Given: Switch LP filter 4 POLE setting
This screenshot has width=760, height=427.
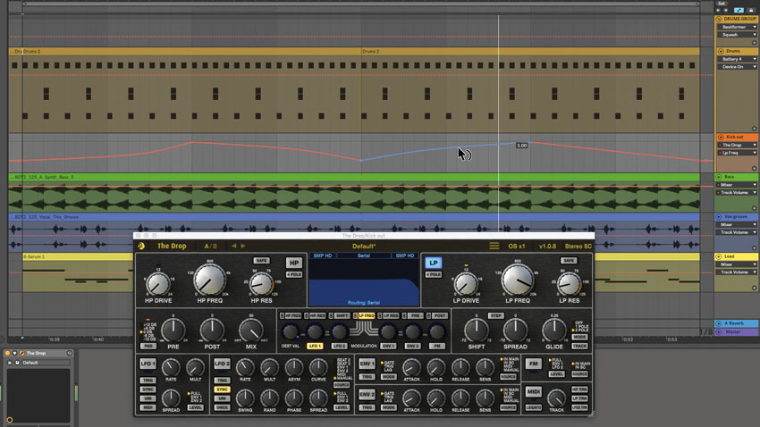Looking at the screenshot, I should coord(434,274).
